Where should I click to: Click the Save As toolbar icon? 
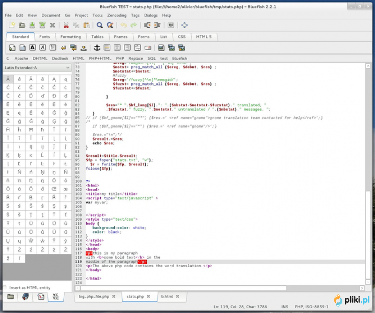tap(42, 25)
